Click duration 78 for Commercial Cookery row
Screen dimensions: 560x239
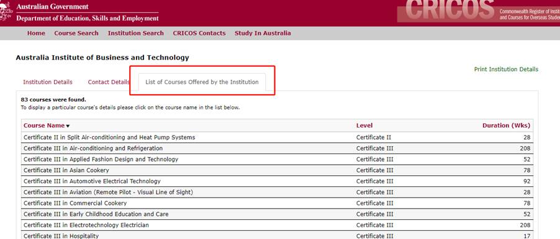(x=527, y=203)
